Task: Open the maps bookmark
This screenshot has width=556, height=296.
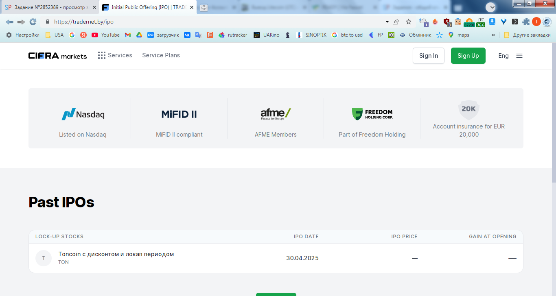Action: pos(459,35)
